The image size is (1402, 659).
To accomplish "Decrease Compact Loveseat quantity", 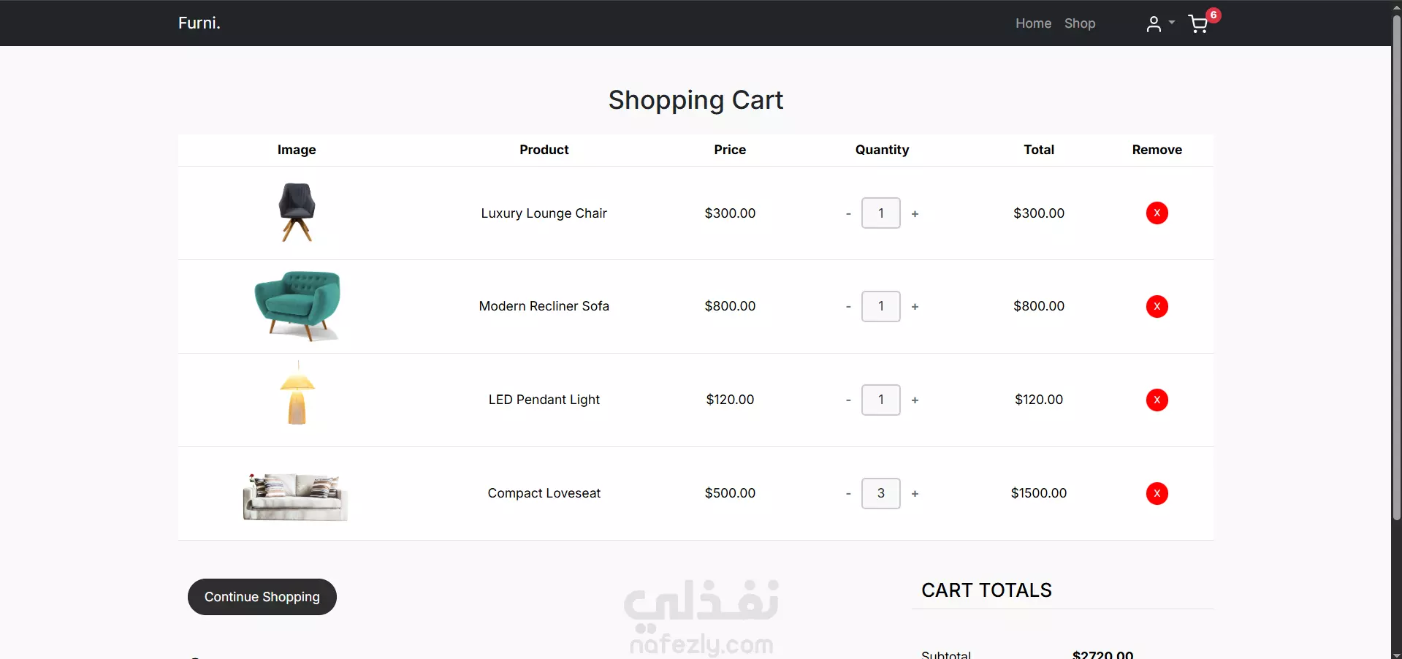I will (x=848, y=494).
